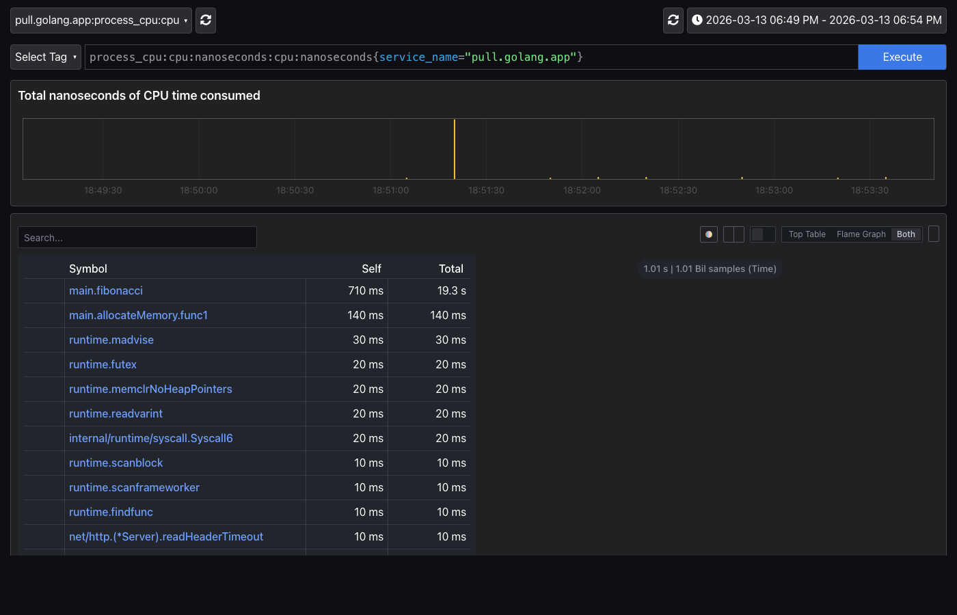Click the clock icon in the time range picker
Viewport: 957px width, 615px height.
[x=697, y=20]
